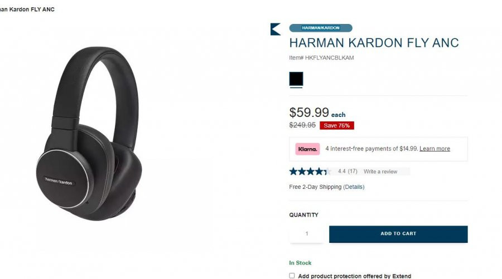Click the Harman Kardon FLY ANC breadcrumb
This screenshot has height=279, width=502.
pos(27,9)
